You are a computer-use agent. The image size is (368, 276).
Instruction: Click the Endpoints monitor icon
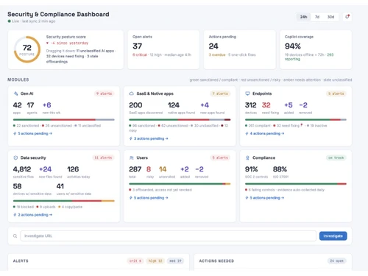click(247, 93)
